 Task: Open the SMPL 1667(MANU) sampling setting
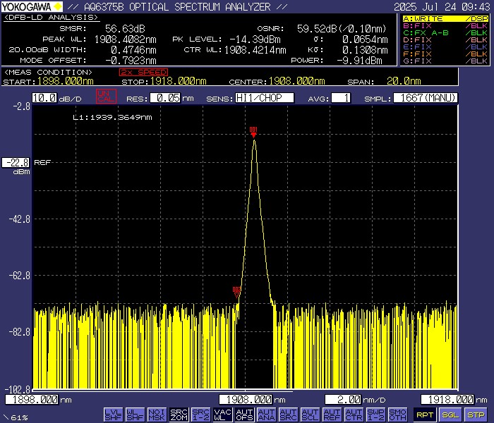pos(426,98)
